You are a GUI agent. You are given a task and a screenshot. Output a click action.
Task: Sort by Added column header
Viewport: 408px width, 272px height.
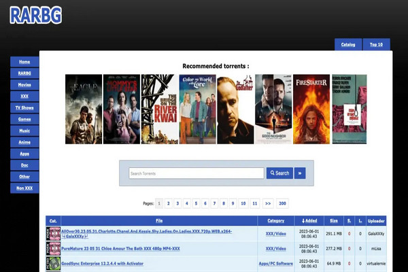click(x=309, y=221)
